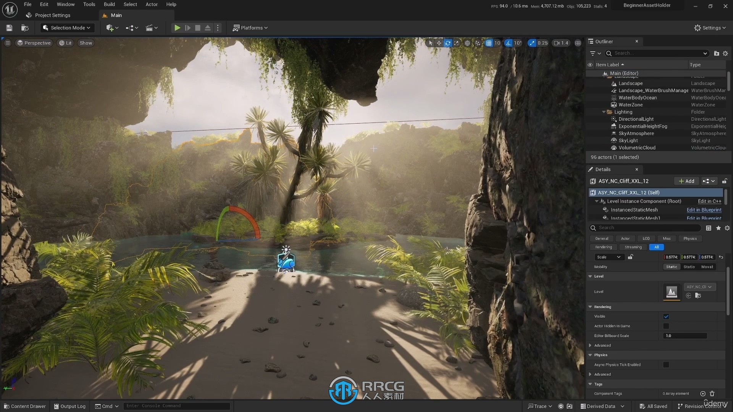
Task: Toggle Async Physics Tick Enabled checkbox
Action: pyautogui.click(x=667, y=364)
